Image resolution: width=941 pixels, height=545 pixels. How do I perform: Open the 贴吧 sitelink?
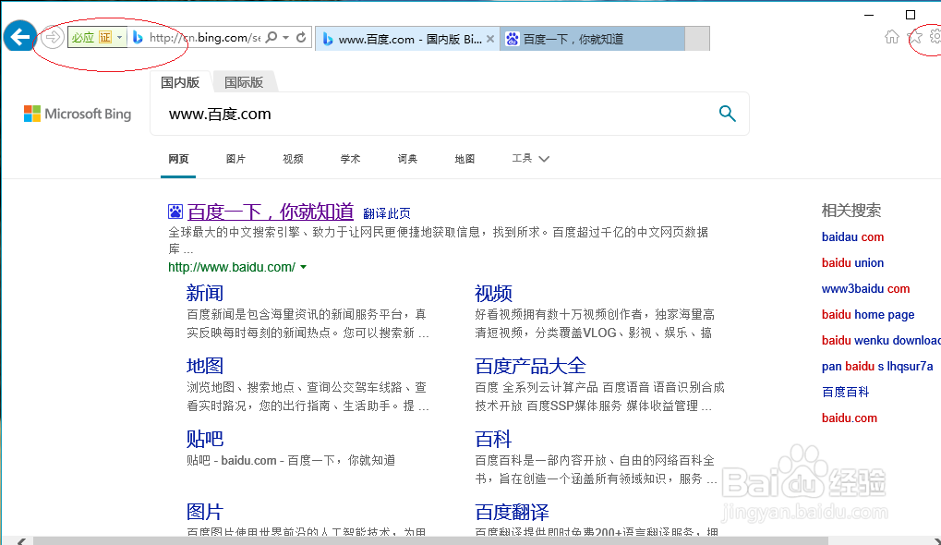click(205, 439)
